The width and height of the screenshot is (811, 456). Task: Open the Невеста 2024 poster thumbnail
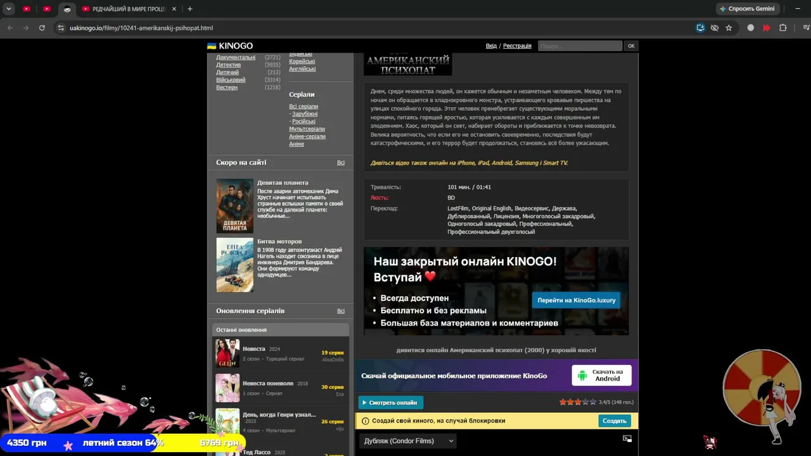[x=227, y=353]
